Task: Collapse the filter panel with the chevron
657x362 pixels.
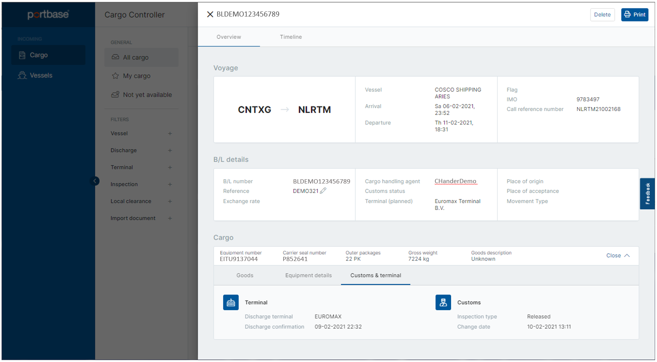Action: click(95, 181)
